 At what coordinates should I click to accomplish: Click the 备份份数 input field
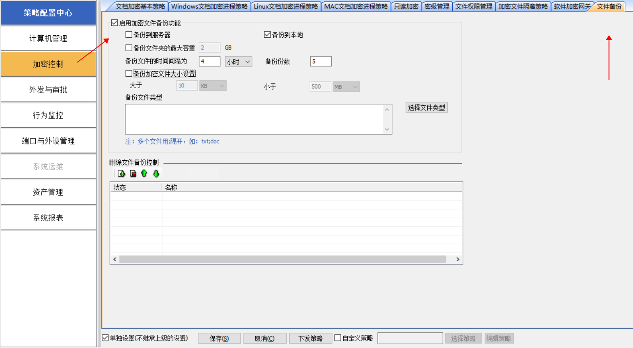coord(321,61)
